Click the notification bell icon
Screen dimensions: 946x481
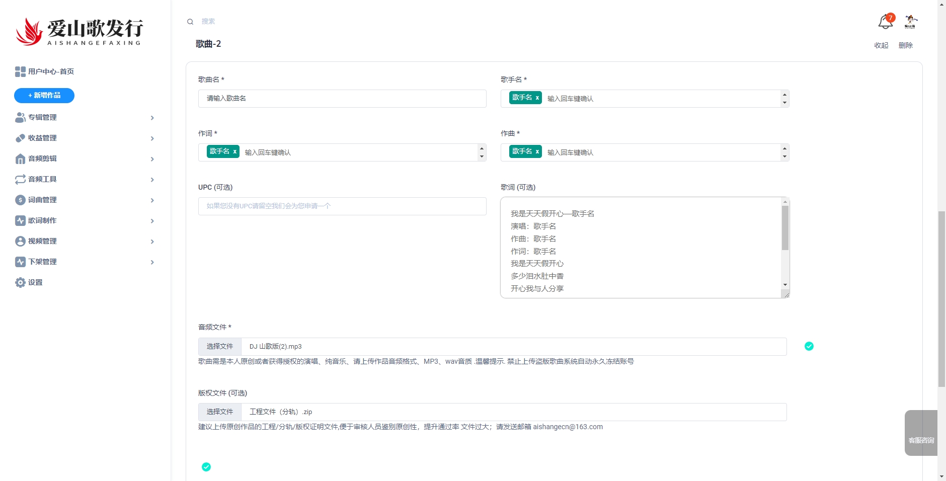(885, 22)
